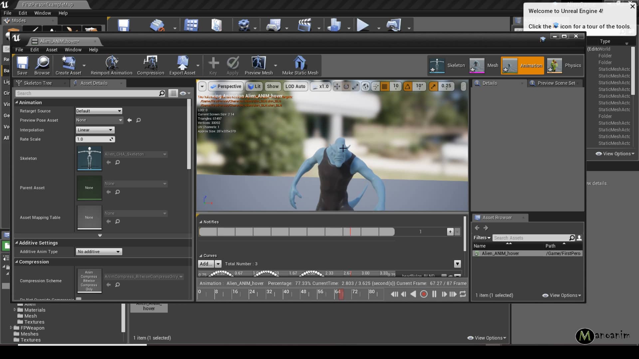
Task: Open the Retarget Source dropdown
Action: pos(98,111)
